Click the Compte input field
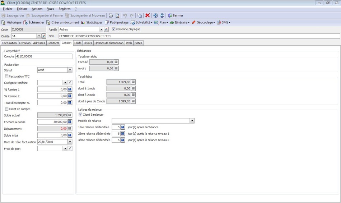The image size is (341, 203). pyautogui.click(x=44, y=56)
